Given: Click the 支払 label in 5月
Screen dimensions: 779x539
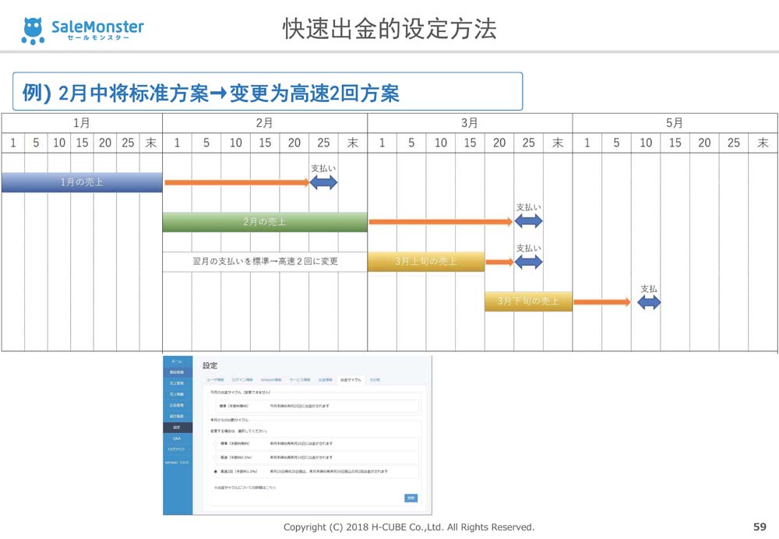Looking at the screenshot, I should pyautogui.click(x=649, y=289).
